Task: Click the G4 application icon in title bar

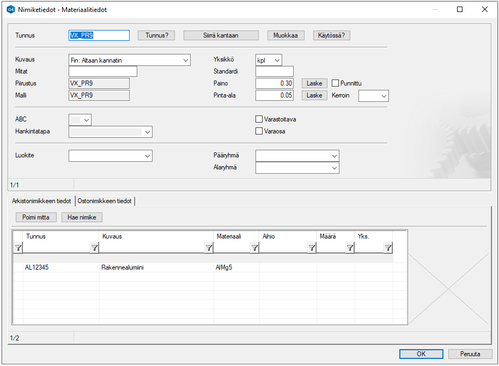Action: (x=11, y=9)
